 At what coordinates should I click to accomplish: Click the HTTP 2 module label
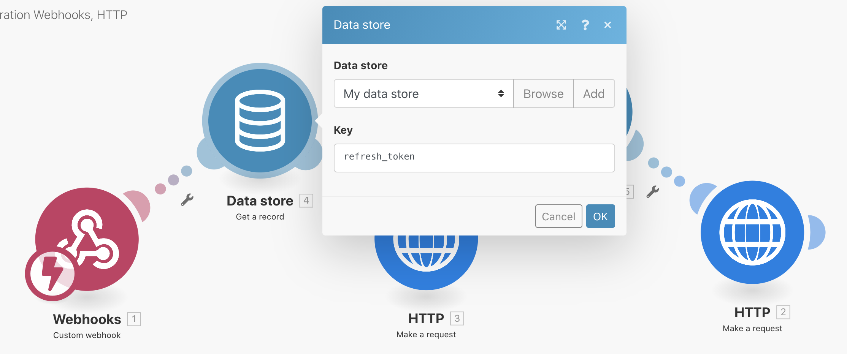[x=752, y=312]
